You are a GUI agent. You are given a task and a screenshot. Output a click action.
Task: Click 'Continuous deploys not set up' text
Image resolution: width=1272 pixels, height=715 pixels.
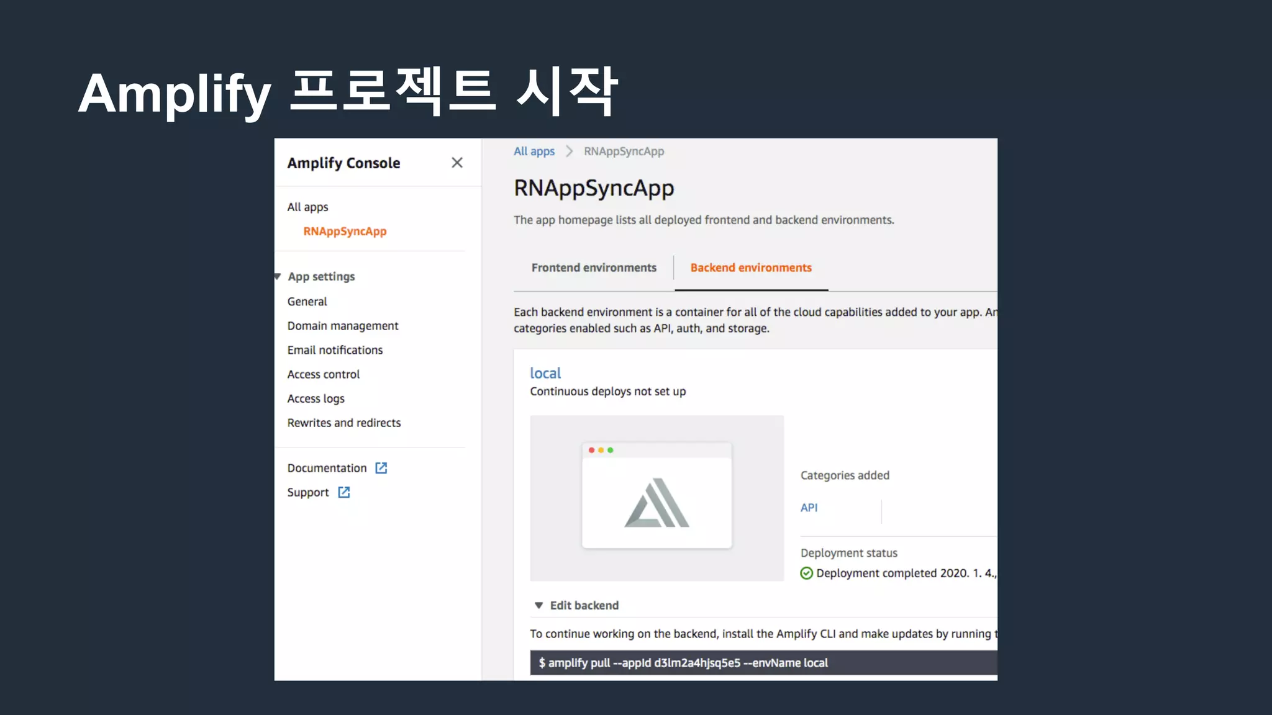click(x=608, y=392)
